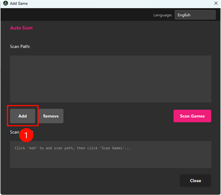
Task: Click the Remove button next to Add
Action: (x=51, y=116)
